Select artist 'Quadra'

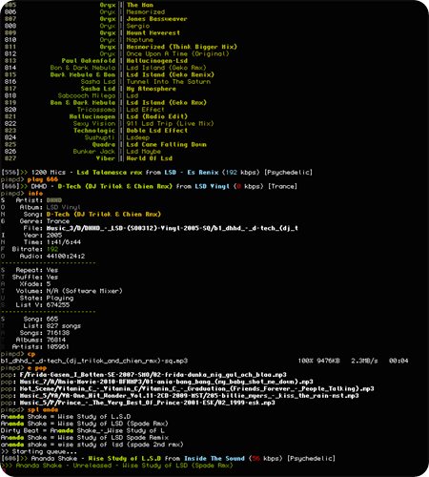pos(104,145)
